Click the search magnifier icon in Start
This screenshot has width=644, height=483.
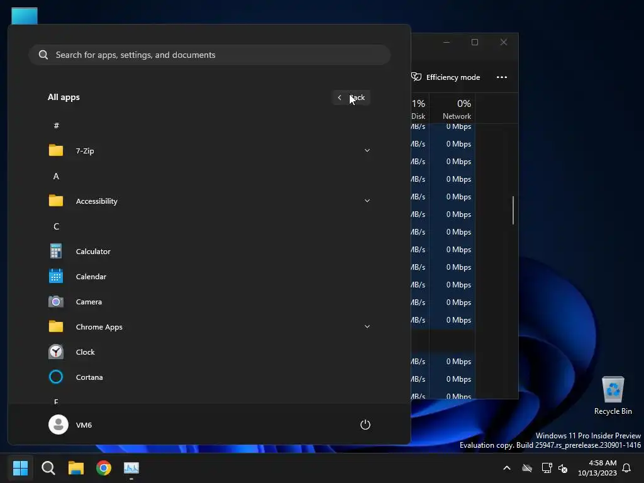(43, 55)
